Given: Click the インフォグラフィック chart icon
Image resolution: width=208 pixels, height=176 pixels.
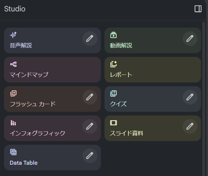Looking at the screenshot, I should click(x=13, y=123).
